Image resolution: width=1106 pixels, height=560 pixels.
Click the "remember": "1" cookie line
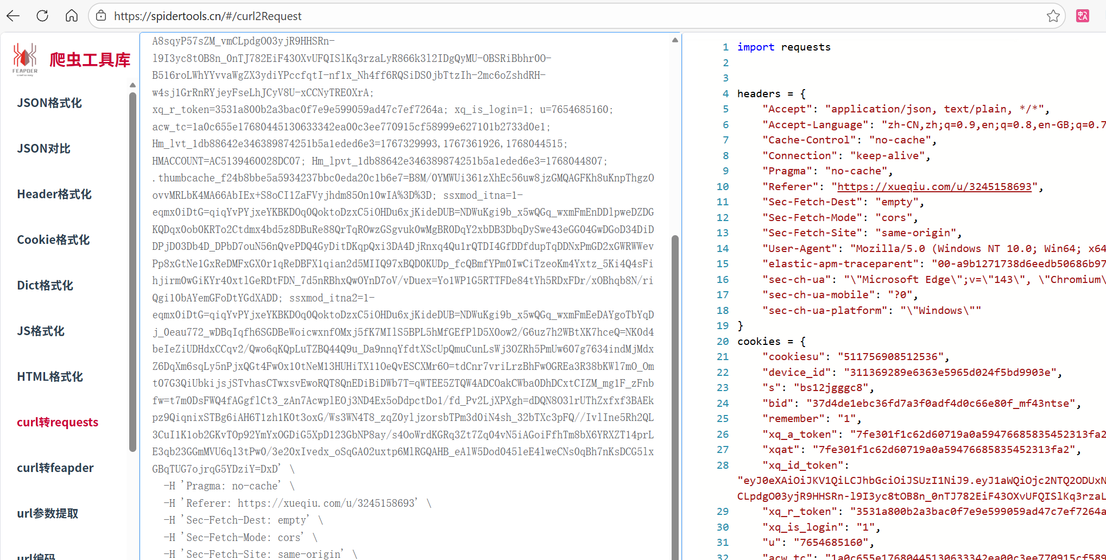[812, 418]
